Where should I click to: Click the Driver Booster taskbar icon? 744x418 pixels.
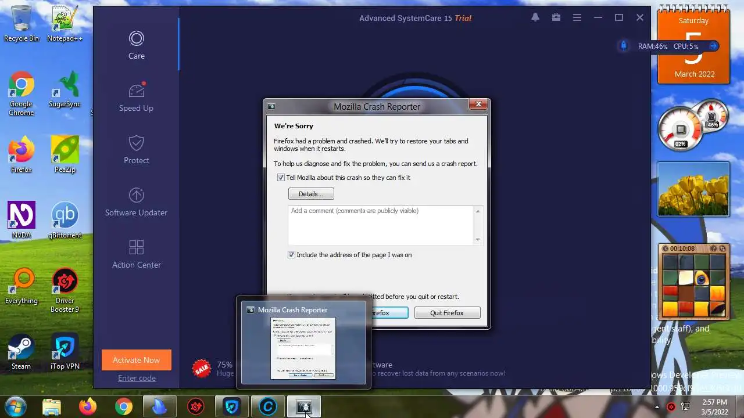pyautogui.click(x=196, y=407)
